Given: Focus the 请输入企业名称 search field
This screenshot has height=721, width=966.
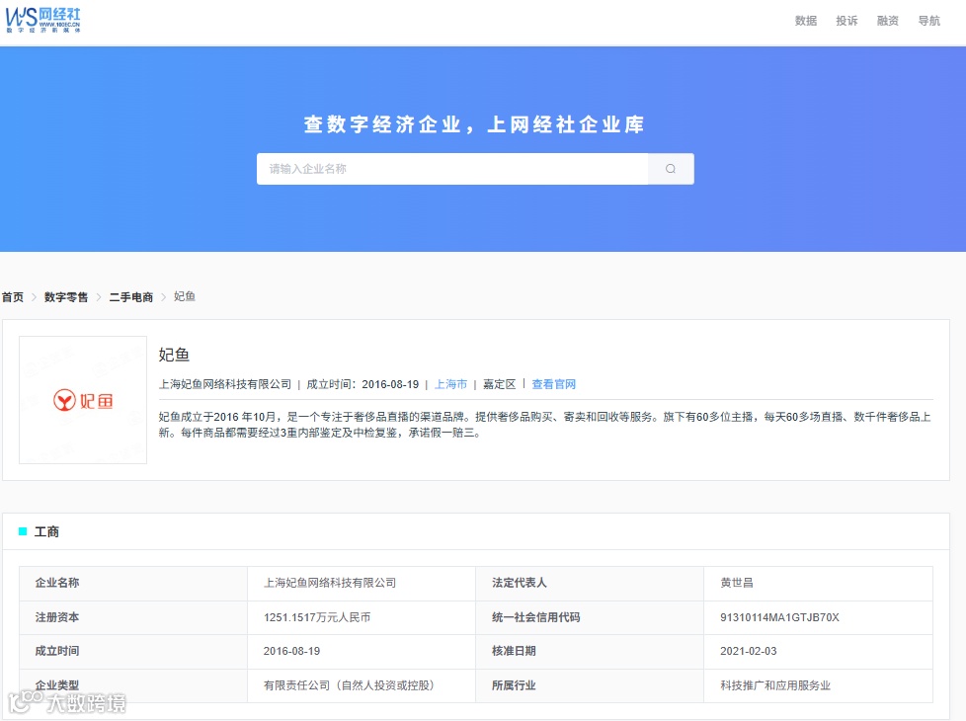Looking at the screenshot, I should pyautogui.click(x=452, y=169).
